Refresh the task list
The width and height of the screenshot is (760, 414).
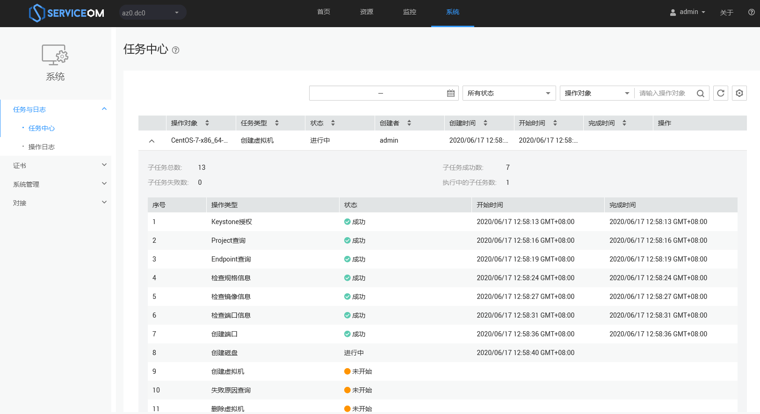pos(721,93)
